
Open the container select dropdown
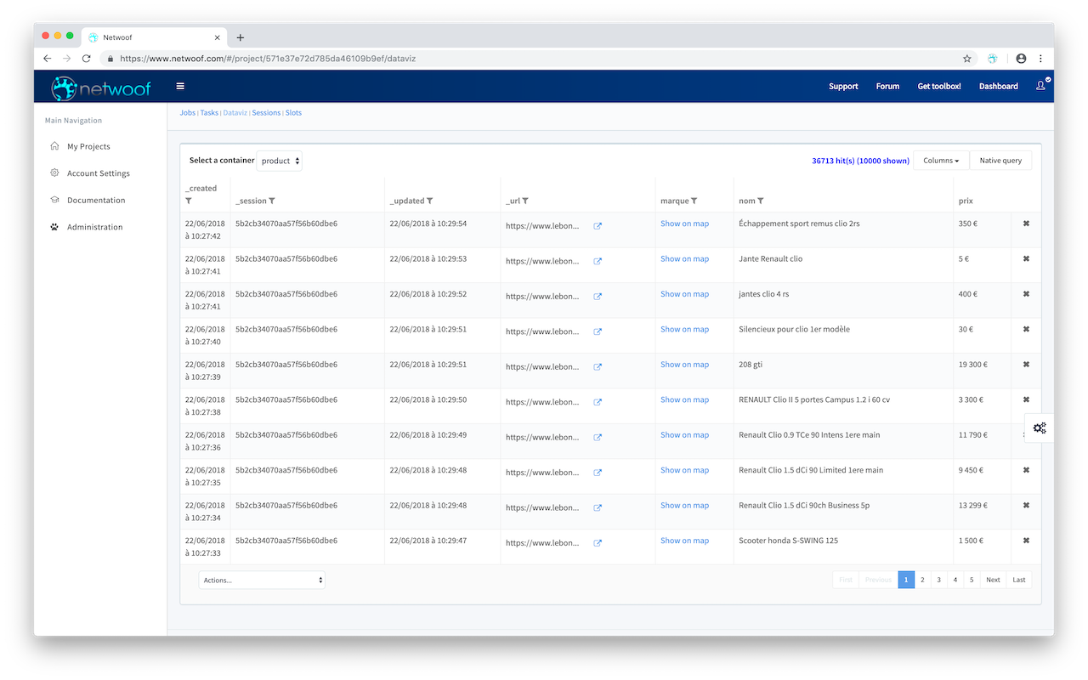coord(280,161)
